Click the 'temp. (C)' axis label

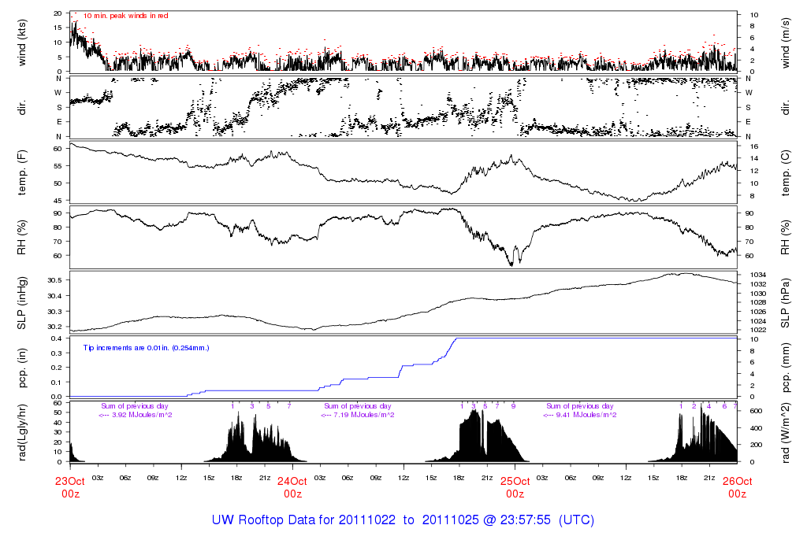coord(785,173)
